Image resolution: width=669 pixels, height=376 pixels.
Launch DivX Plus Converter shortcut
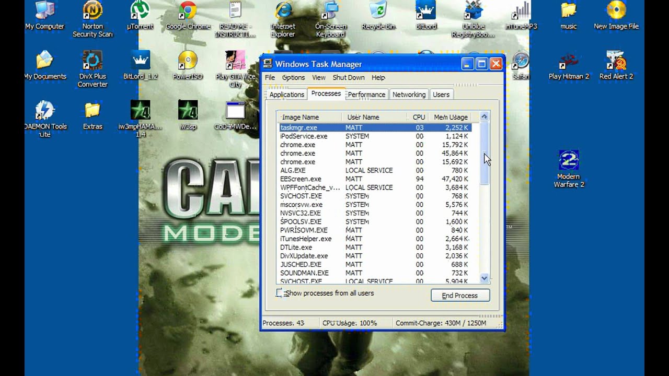pyautogui.click(x=93, y=69)
